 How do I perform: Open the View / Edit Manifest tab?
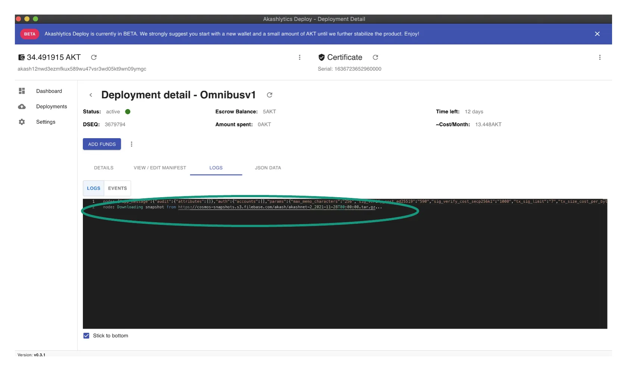click(x=160, y=168)
